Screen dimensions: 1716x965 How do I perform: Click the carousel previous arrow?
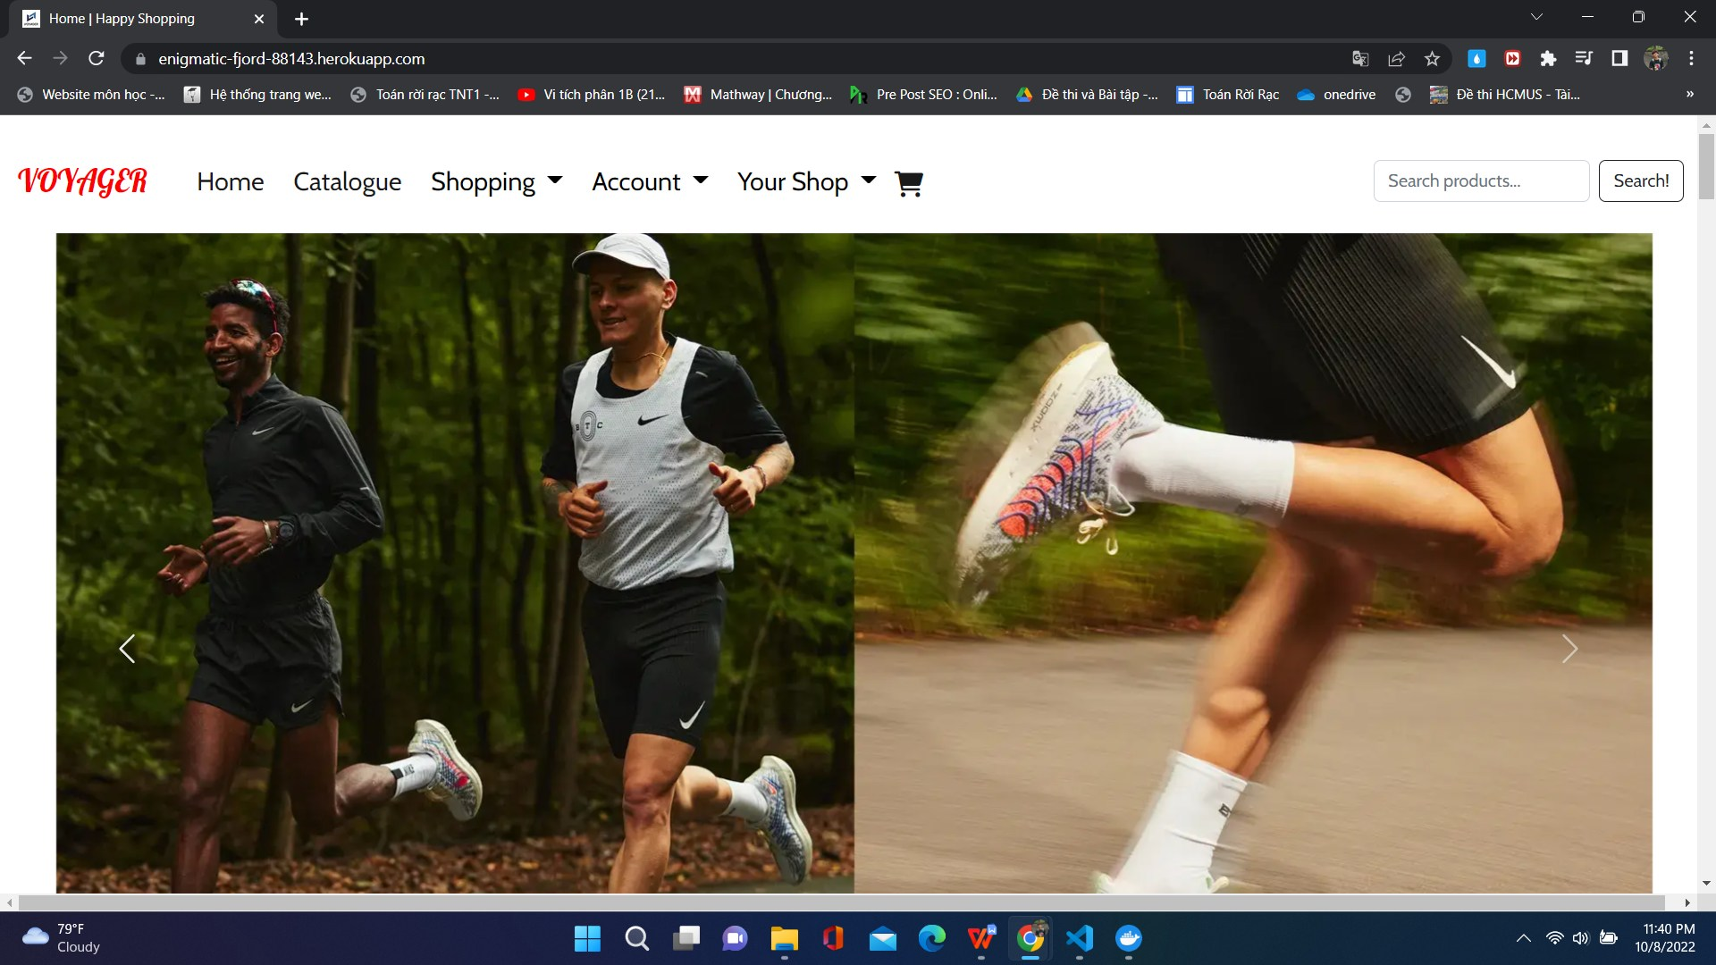tap(127, 649)
